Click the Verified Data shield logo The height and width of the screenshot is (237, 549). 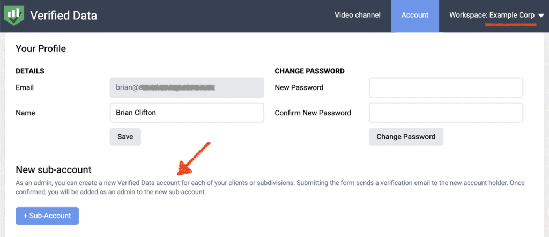pyautogui.click(x=14, y=14)
